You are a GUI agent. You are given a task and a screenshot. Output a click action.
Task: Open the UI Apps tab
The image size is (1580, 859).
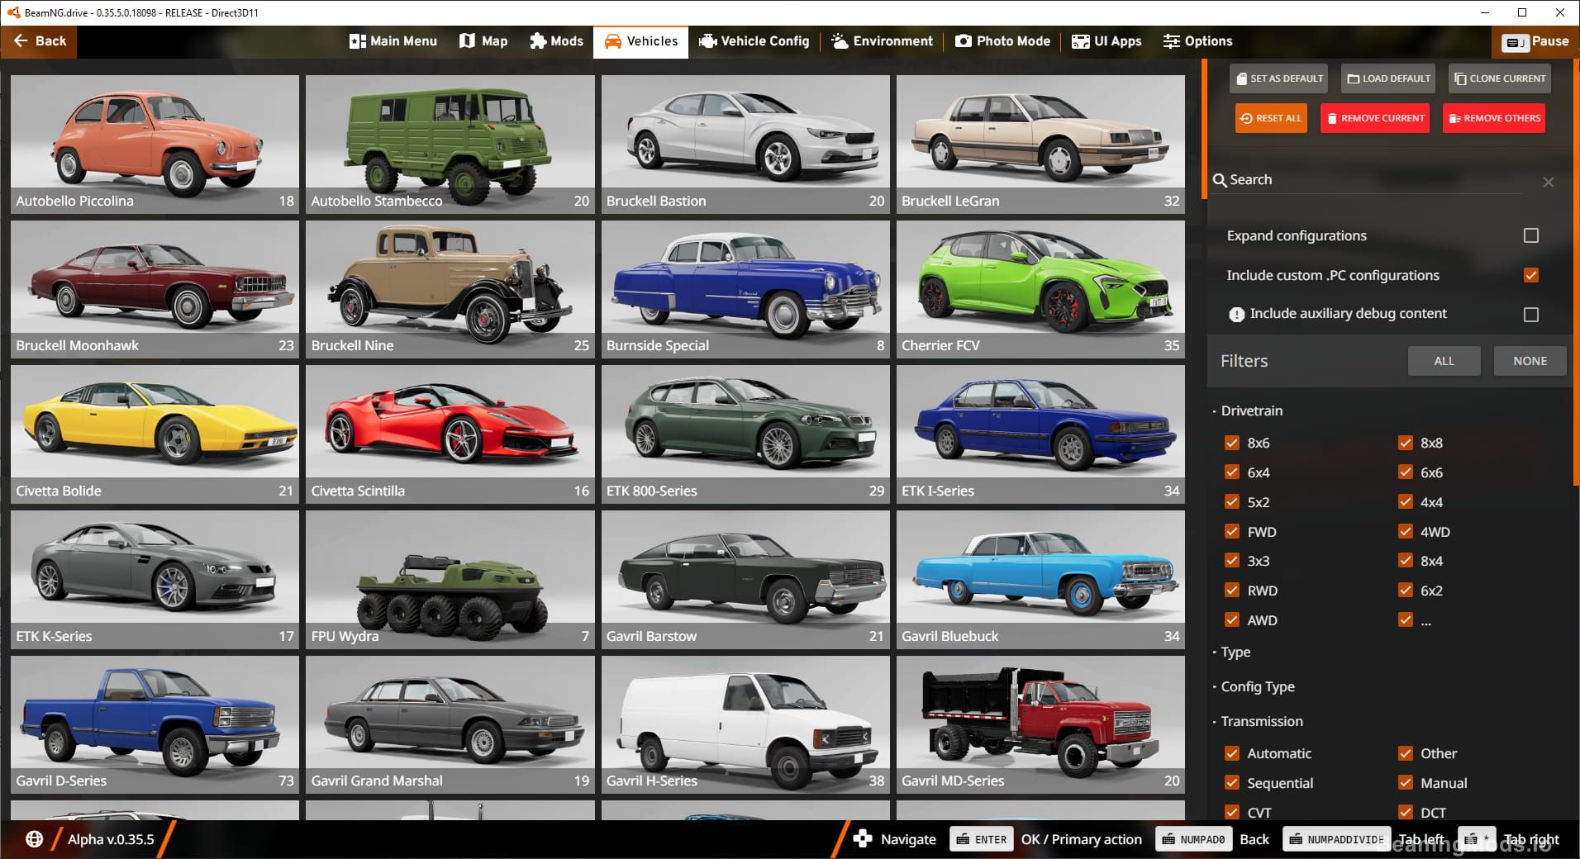(1106, 41)
